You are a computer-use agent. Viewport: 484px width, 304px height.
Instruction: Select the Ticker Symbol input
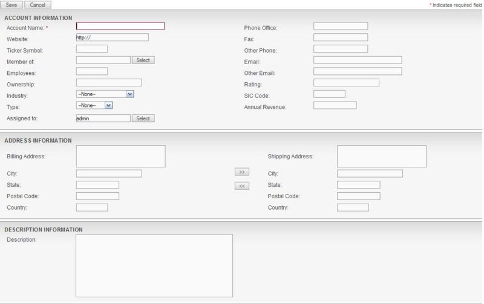click(x=91, y=48)
